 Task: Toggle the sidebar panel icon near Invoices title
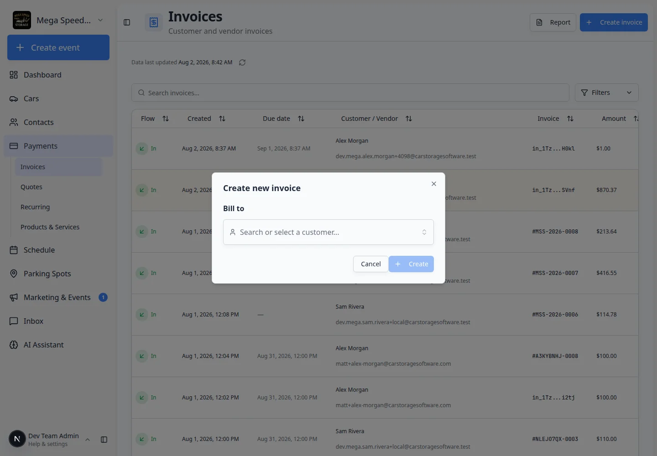[127, 22]
